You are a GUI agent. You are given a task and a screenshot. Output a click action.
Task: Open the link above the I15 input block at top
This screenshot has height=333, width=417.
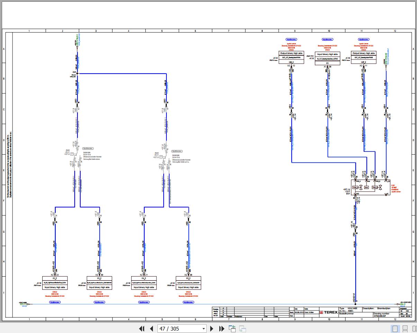point(327,39)
